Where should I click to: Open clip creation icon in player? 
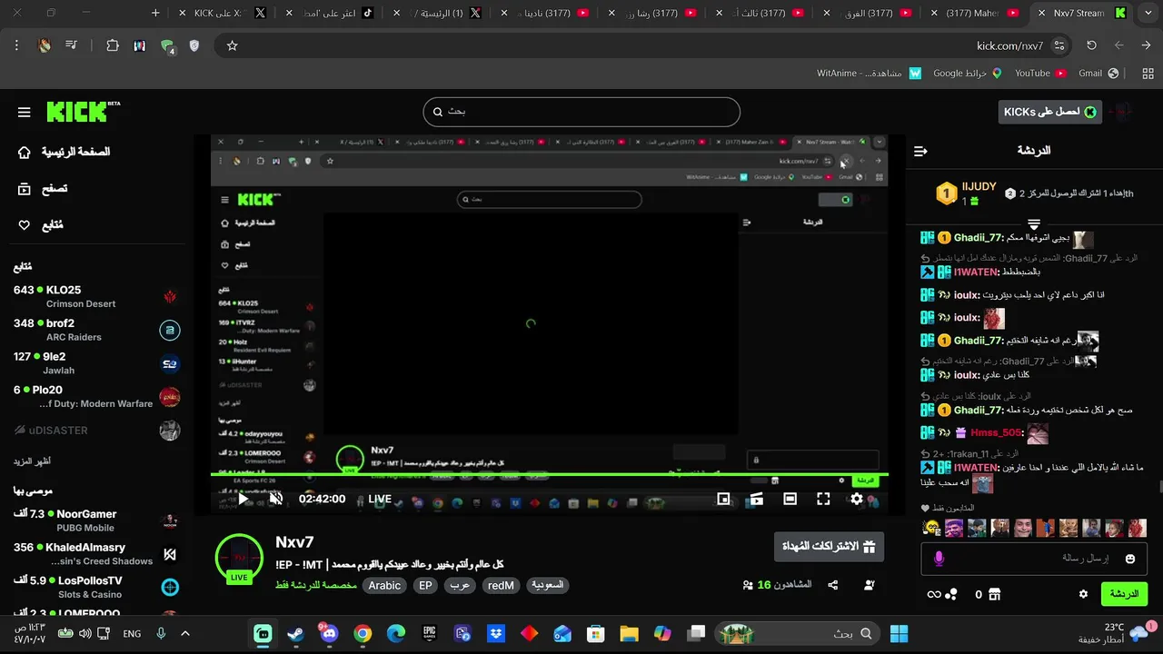[756, 499]
